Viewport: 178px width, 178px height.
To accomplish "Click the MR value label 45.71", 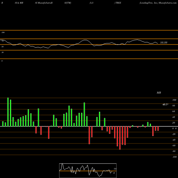I will click(x=165, y=104).
